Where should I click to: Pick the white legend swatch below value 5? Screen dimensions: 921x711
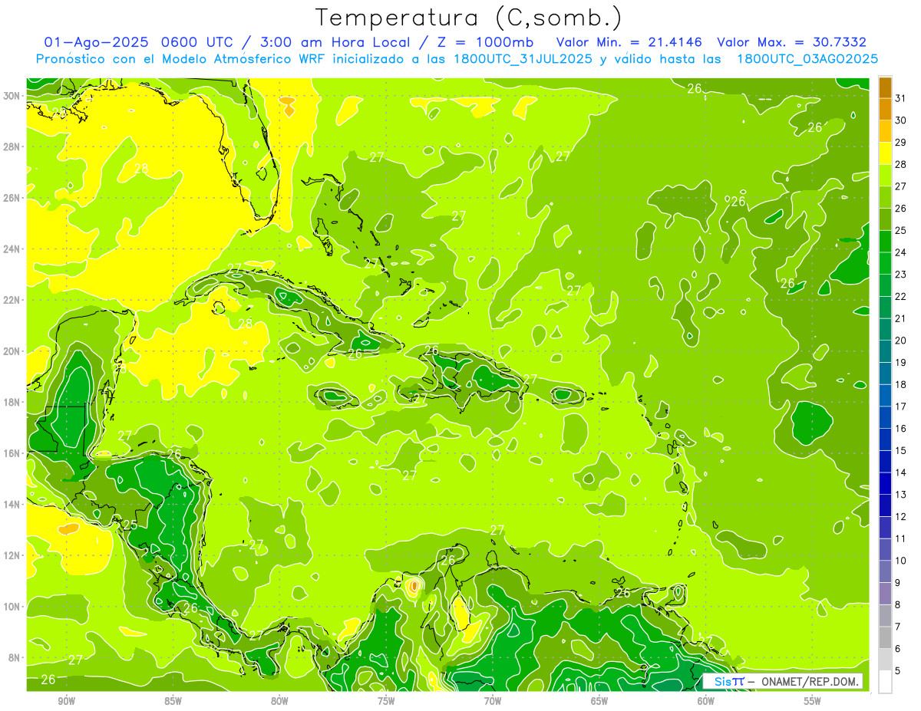tap(885, 681)
